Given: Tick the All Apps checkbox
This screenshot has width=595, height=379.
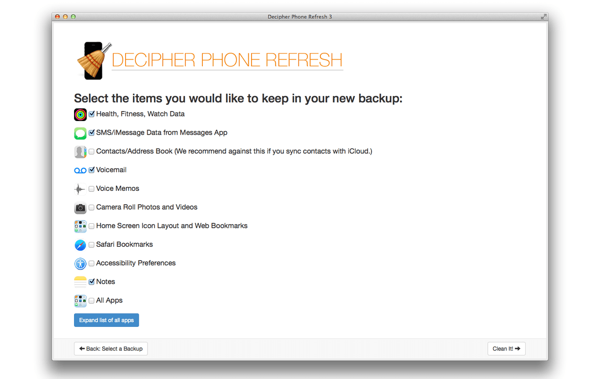Looking at the screenshot, I should 92,301.
